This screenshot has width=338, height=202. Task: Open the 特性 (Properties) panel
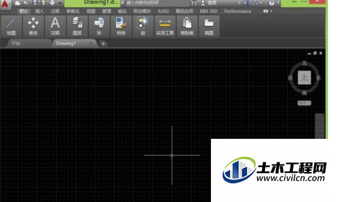pyautogui.click(x=121, y=26)
